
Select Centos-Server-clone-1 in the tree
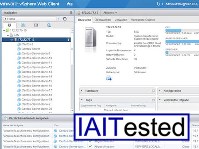point(36,53)
